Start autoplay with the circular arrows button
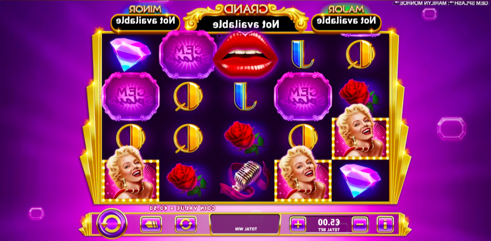 [186, 224]
